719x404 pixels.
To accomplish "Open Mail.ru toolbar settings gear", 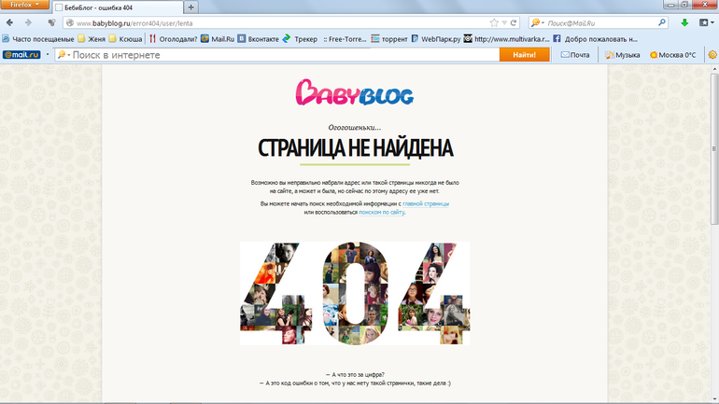I will tap(712, 54).
